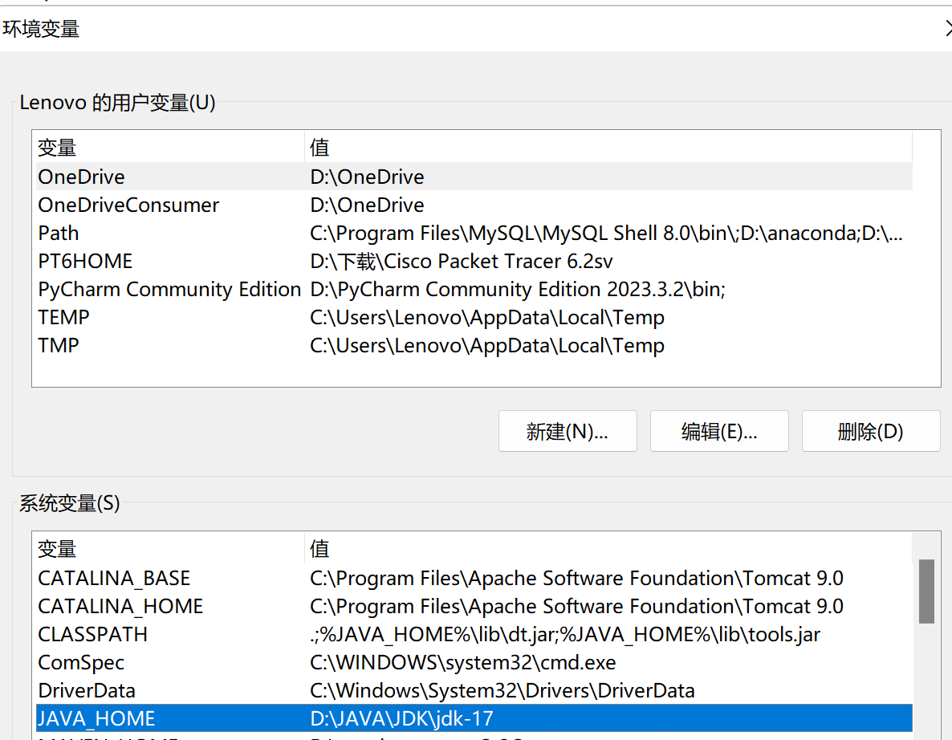The image size is (952, 740).
Task: Select the DriverData system variable
Action: 86,690
